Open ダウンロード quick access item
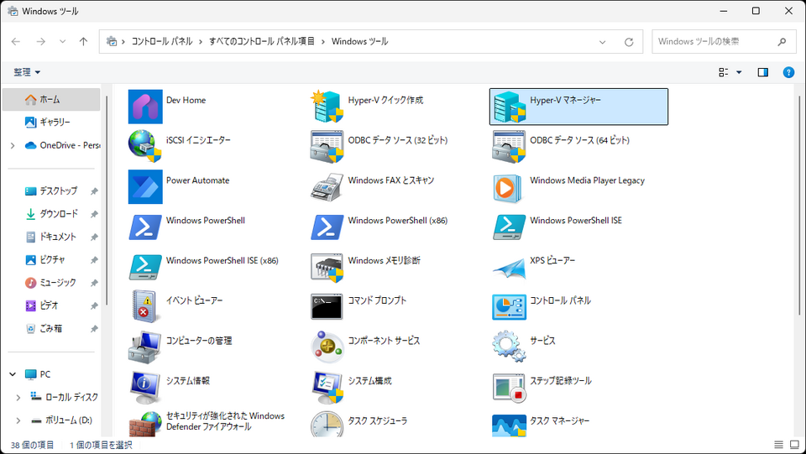The width and height of the screenshot is (806, 454). point(51,214)
